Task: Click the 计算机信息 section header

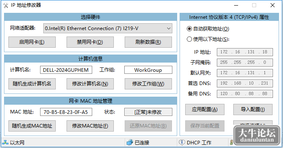Action: click(x=91, y=59)
